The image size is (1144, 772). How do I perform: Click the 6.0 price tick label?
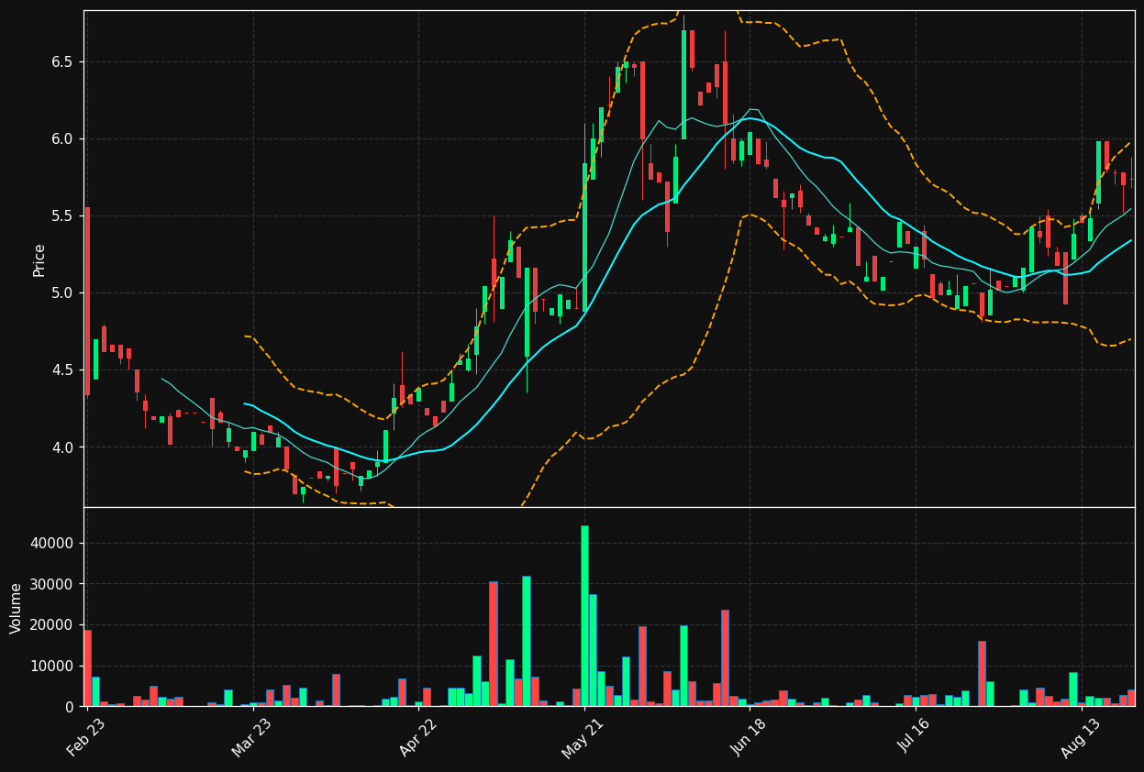pos(63,139)
